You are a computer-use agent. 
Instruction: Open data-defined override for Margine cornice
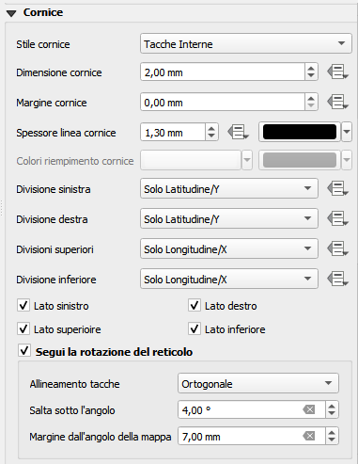tap(337, 103)
